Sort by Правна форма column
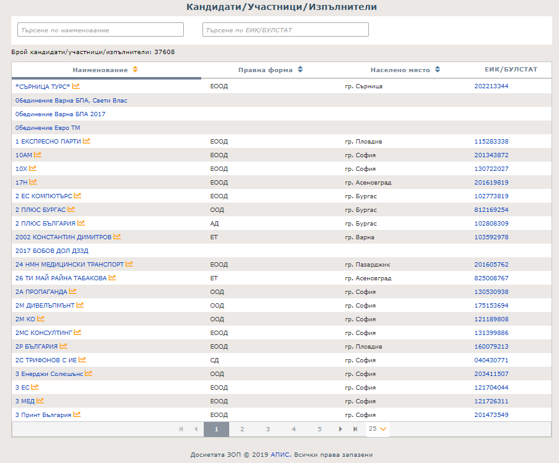This screenshot has height=463, width=559. pos(300,70)
